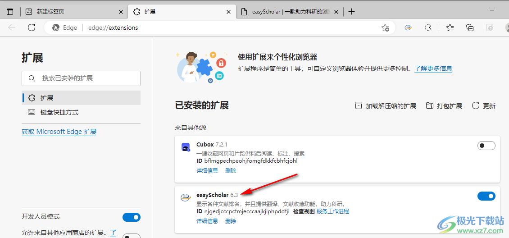Screen dimensions: 509x238
Task: Toggle allow extensions from other stores
Action: pyautogui.click(x=132, y=236)
